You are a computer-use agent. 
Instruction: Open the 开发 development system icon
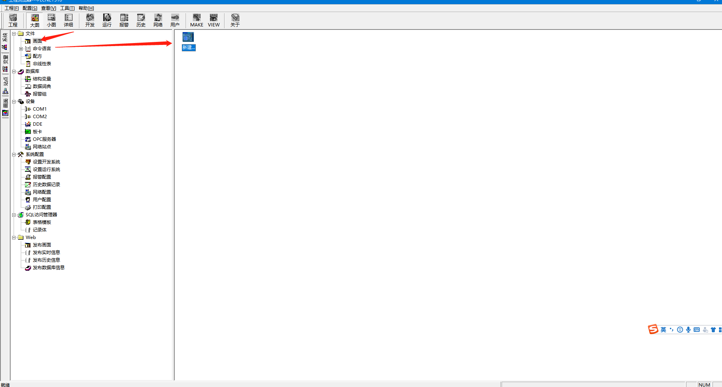coord(90,20)
